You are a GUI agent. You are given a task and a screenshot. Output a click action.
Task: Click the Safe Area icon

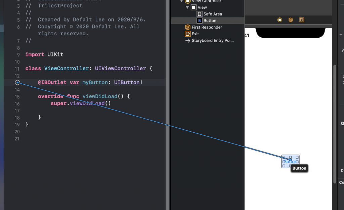click(200, 14)
